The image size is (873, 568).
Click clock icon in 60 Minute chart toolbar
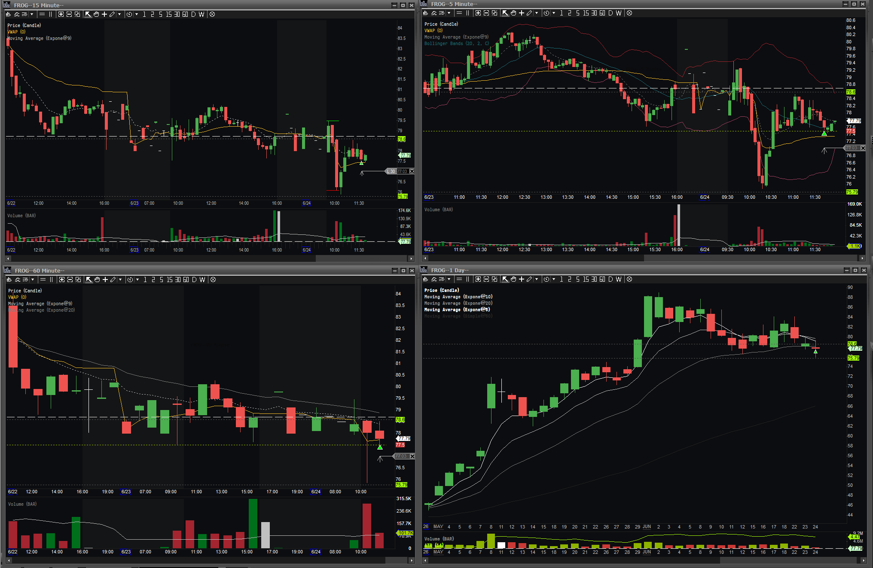coord(130,279)
